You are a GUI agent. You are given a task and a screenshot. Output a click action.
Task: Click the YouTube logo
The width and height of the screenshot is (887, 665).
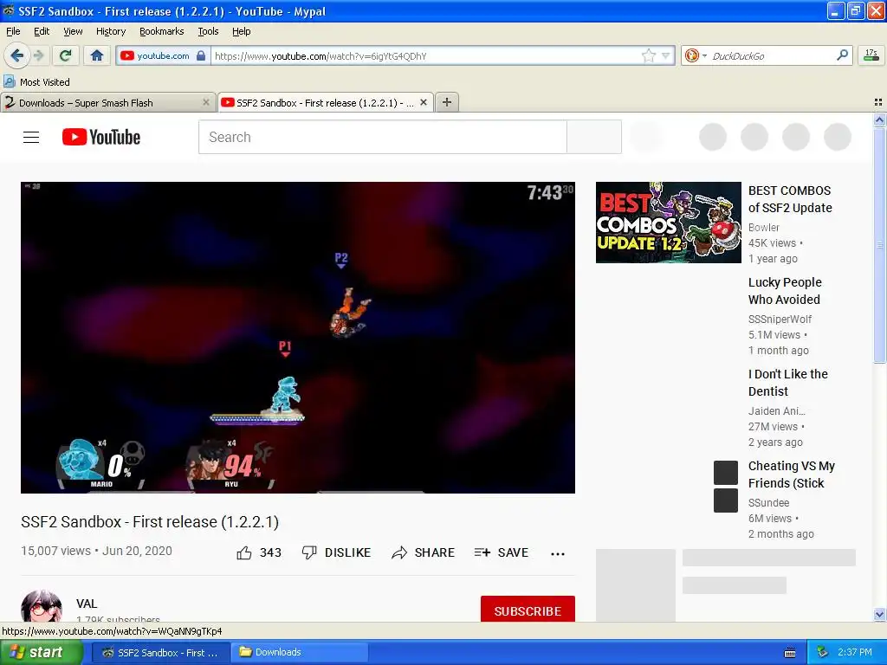[x=101, y=137]
